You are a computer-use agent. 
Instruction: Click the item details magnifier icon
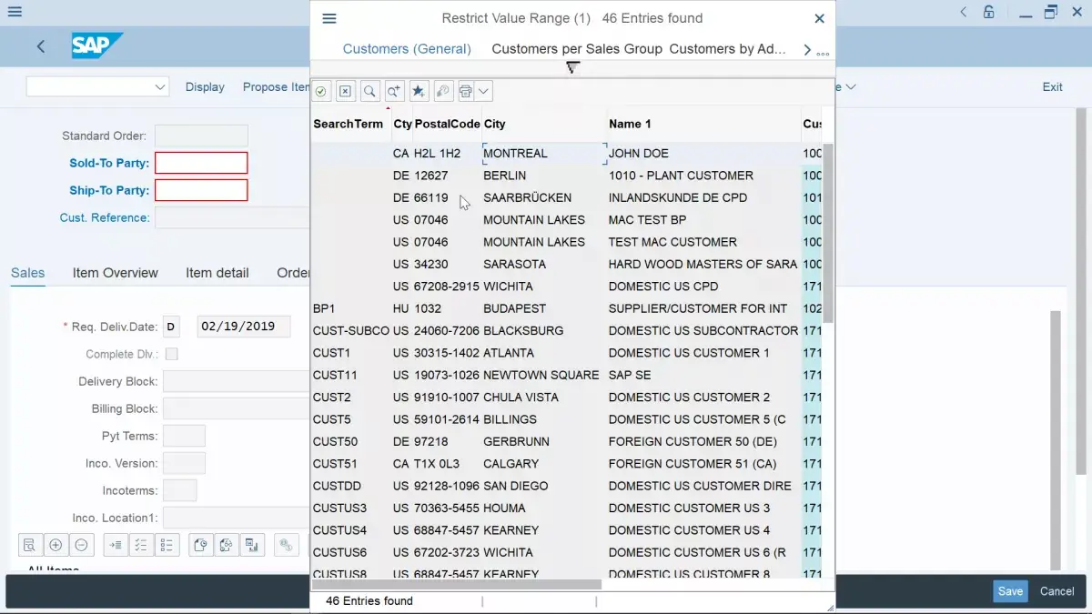point(29,545)
